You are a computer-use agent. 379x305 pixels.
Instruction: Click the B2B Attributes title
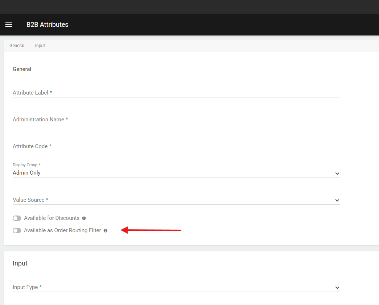point(47,24)
